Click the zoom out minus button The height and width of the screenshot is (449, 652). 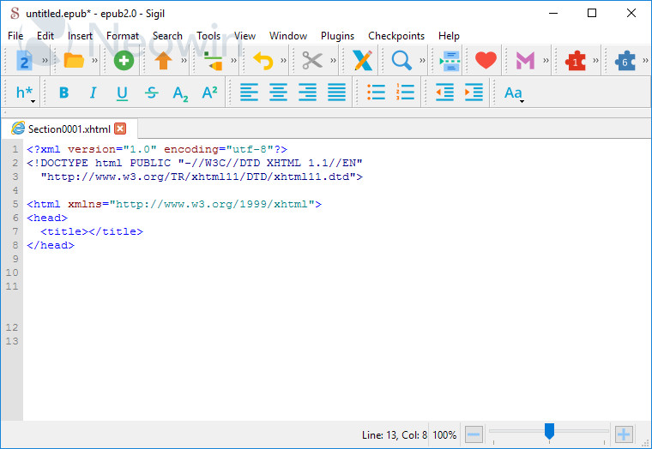point(474,434)
